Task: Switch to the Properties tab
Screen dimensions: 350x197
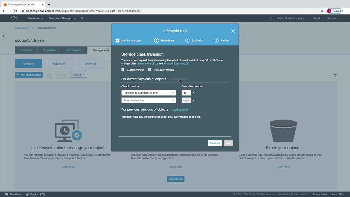Action: 49,50
